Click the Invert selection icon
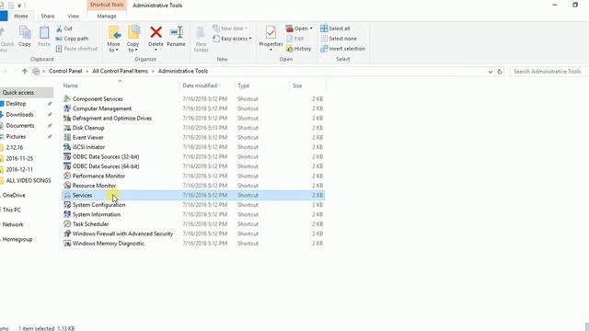Image resolution: width=589 pixels, height=331 pixels. tap(324, 49)
